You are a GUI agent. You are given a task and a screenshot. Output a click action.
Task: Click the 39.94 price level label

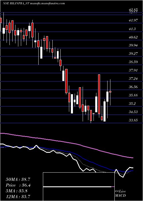tap(133, 45)
